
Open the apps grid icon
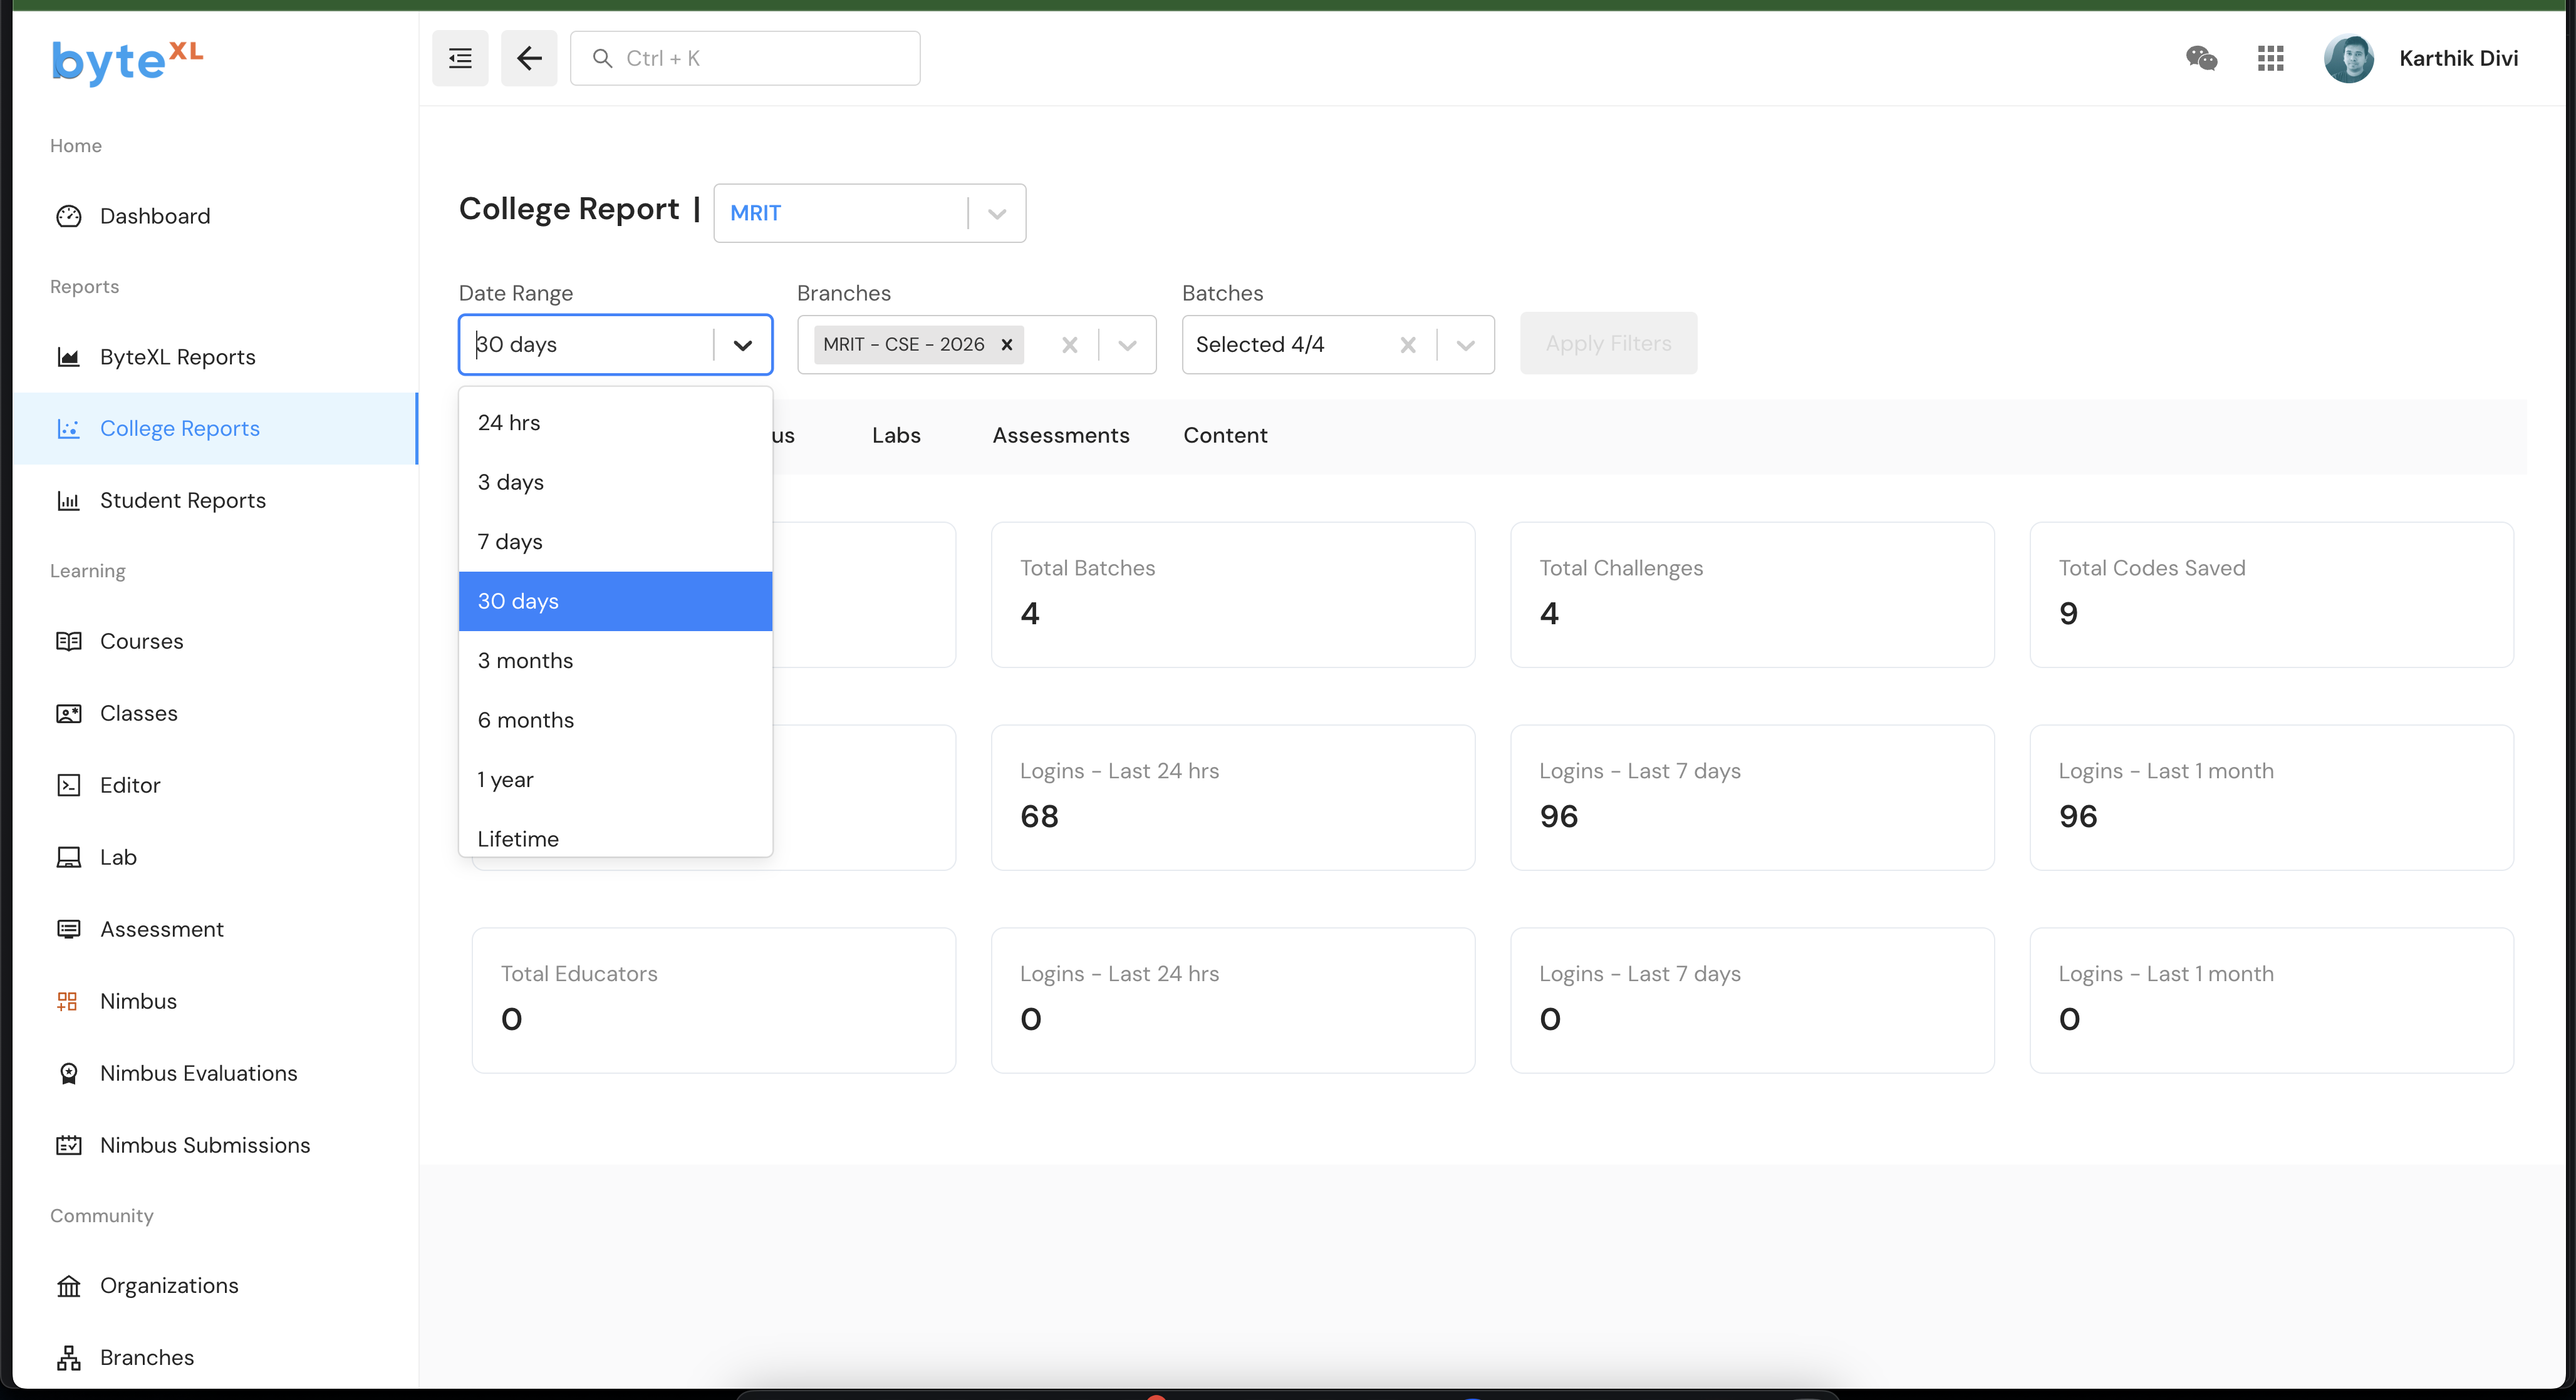[x=2270, y=58]
